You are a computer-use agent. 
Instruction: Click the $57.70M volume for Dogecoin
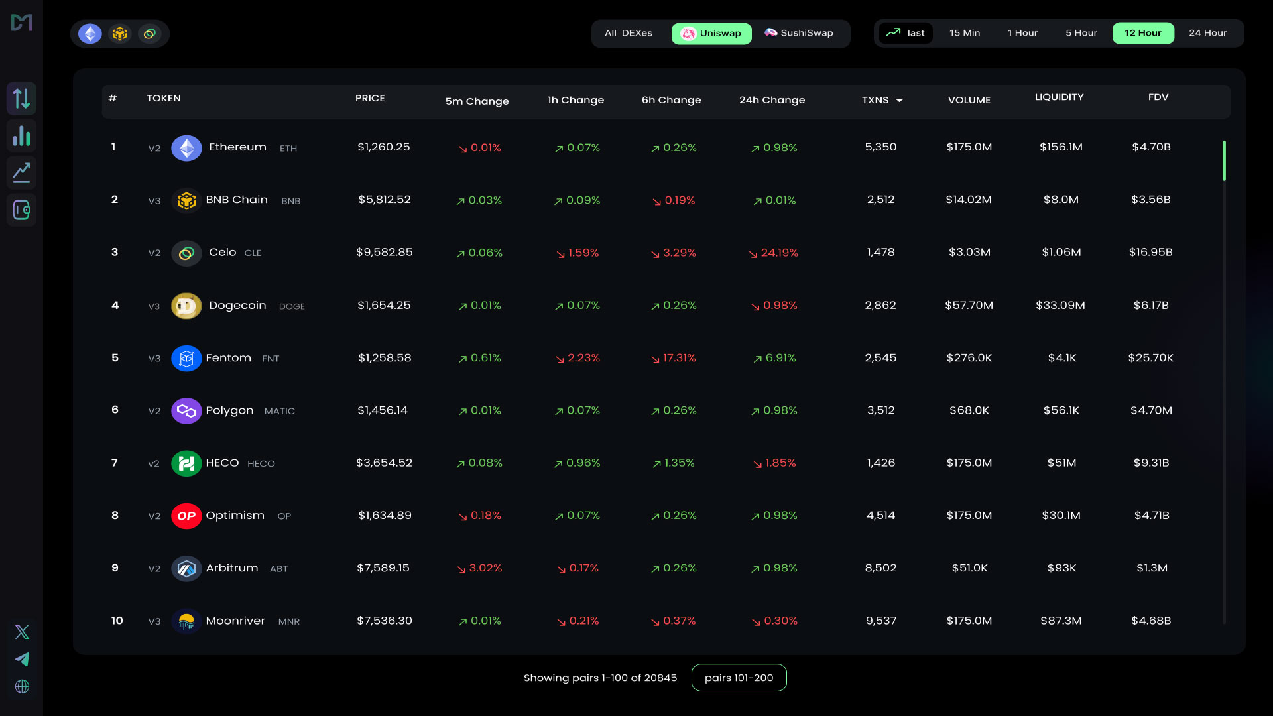[969, 305]
